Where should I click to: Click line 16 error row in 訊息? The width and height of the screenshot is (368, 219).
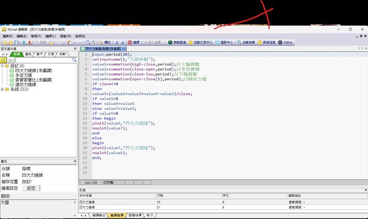(x=160, y=202)
